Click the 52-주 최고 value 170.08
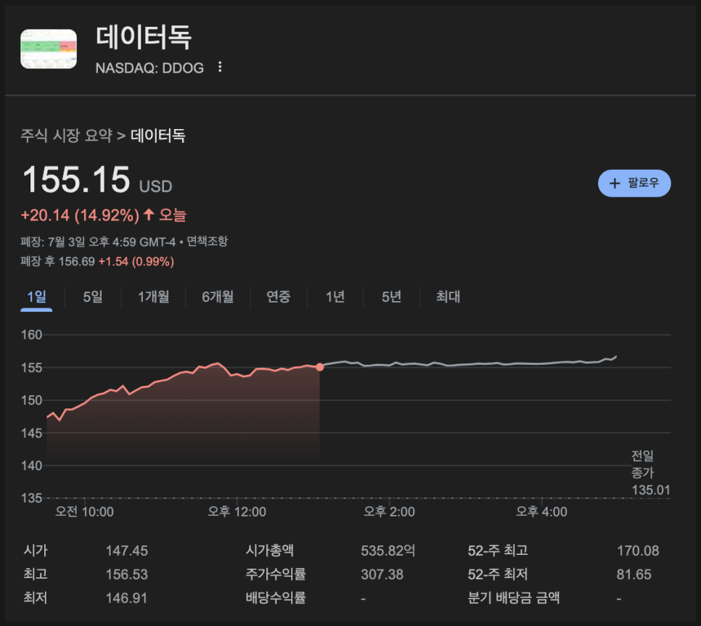 coord(638,551)
